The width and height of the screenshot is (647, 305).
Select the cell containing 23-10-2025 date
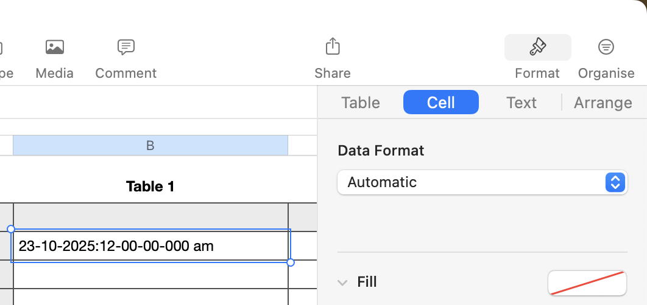[x=150, y=246]
